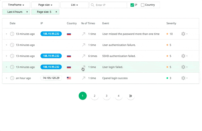Screen dimensions: 202x131
Task: Uncheck the IP checkbox
Action: tap(132, 5)
